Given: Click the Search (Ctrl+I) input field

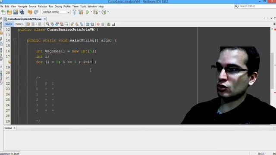Looking at the screenshot, I should coord(257,6).
